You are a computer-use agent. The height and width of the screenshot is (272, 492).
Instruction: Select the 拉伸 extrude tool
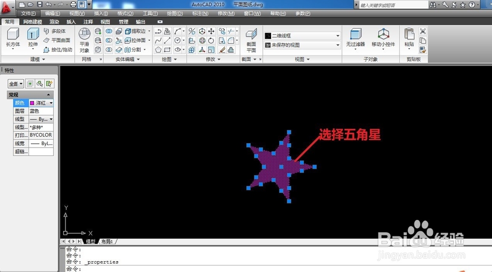tap(33, 38)
